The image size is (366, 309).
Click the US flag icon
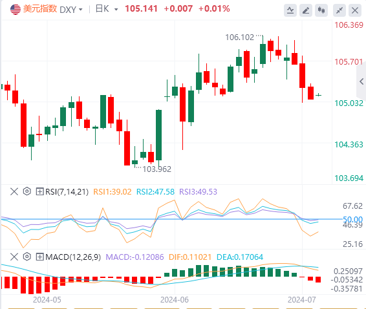click(16, 10)
